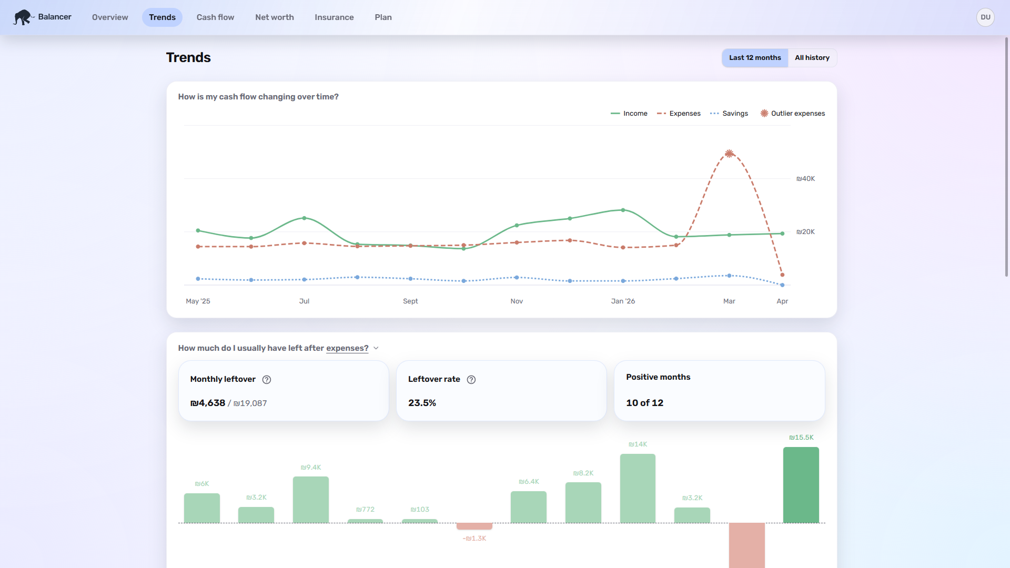Click the ₪6.4K leftover bar
Image resolution: width=1010 pixels, height=568 pixels.
pyautogui.click(x=529, y=507)
